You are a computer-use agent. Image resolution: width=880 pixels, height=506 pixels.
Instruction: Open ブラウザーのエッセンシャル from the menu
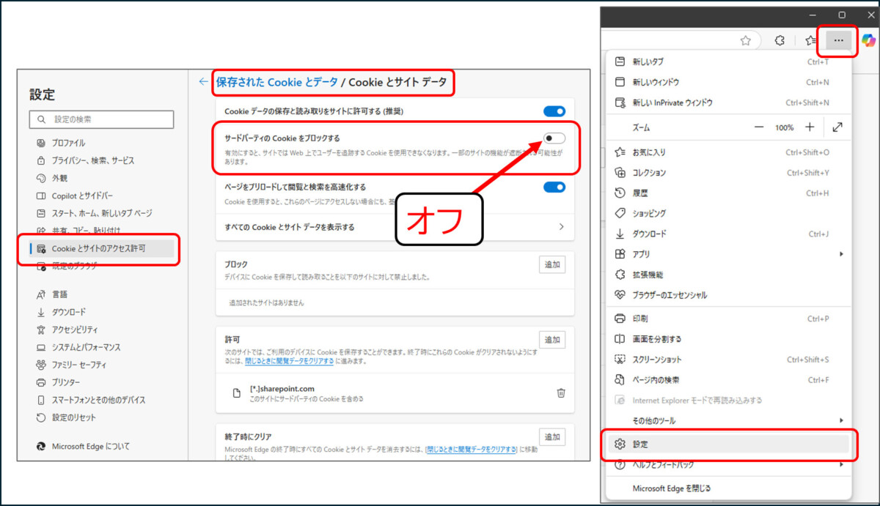coord(729,295)
